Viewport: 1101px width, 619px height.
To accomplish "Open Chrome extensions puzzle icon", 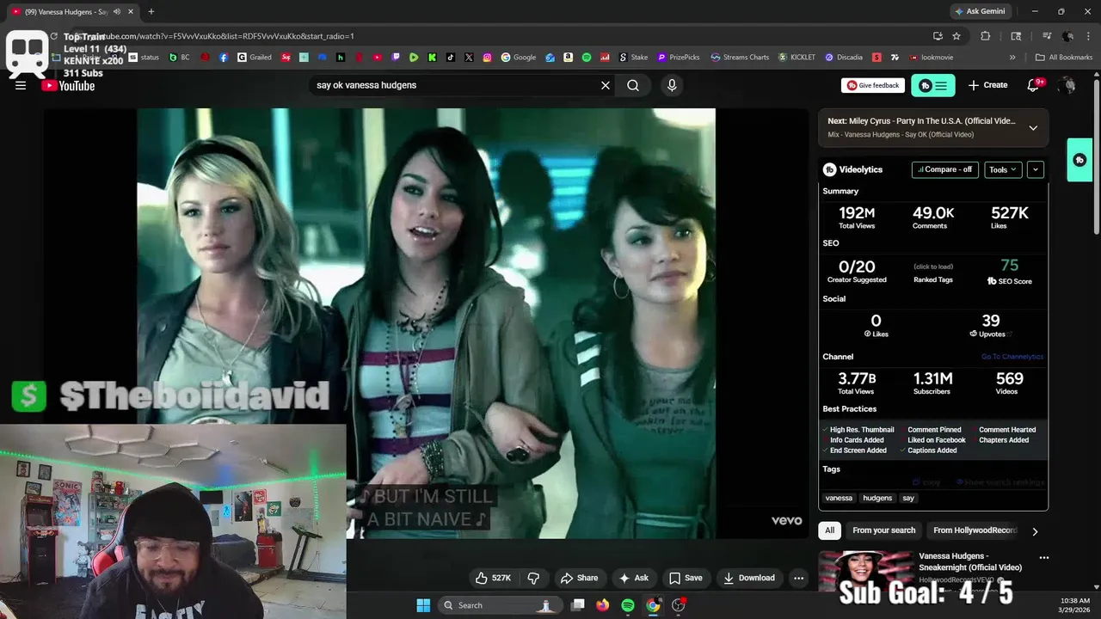I will [986, 36].
